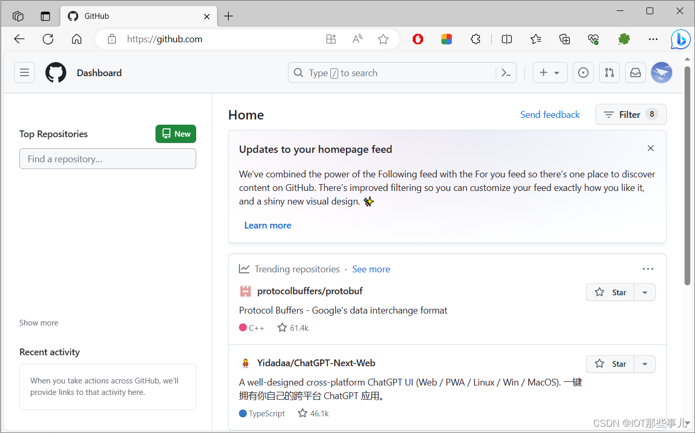Viewport: 695px width, 433px height.
Task: Click the TypeScript language label
Action: tap(262, 414)
